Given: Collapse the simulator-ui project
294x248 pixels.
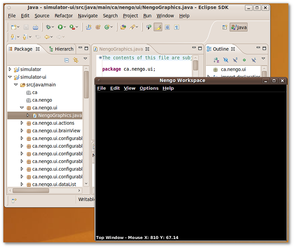Looking at the screenshot, I should (10, 77).
